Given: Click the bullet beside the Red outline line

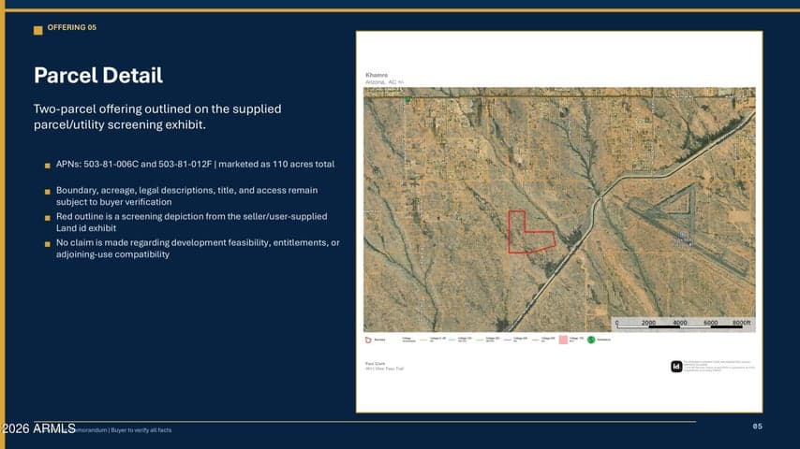Looking at the screenshot, I should tap(48, 218).
